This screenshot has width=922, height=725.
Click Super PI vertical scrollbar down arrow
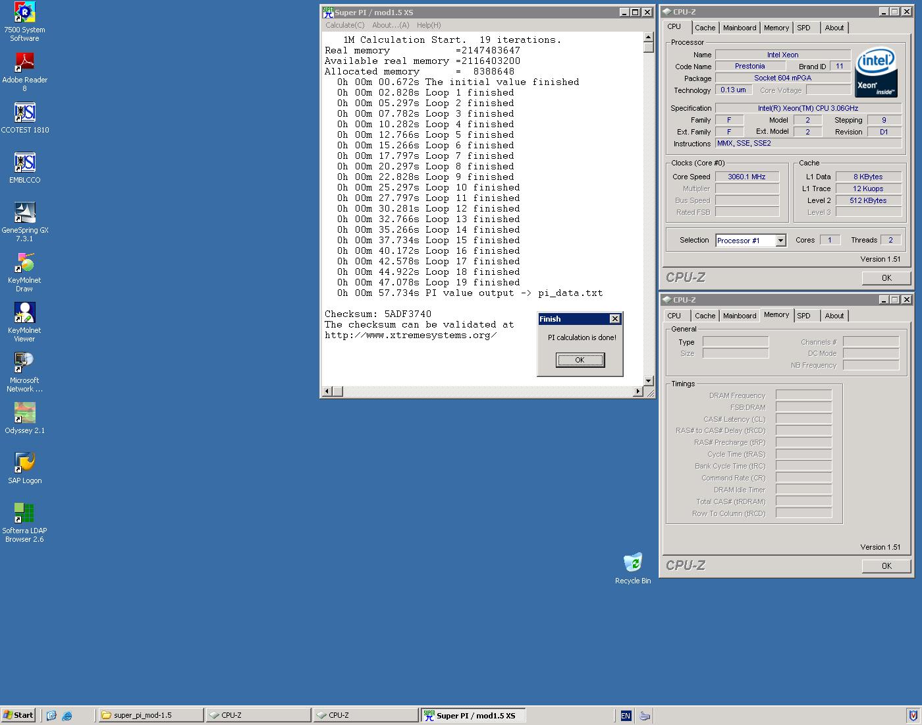(648, 380)
